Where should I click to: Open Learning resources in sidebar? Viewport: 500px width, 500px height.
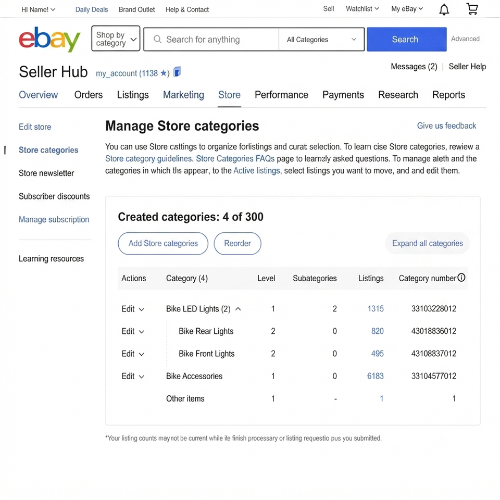(x=51, y=259)
